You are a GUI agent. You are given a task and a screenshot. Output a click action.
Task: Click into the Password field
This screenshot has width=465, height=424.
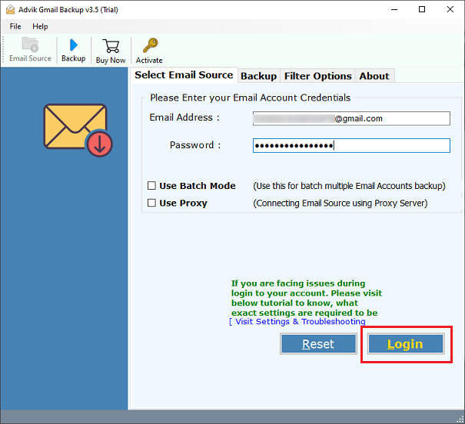[351, 145]
